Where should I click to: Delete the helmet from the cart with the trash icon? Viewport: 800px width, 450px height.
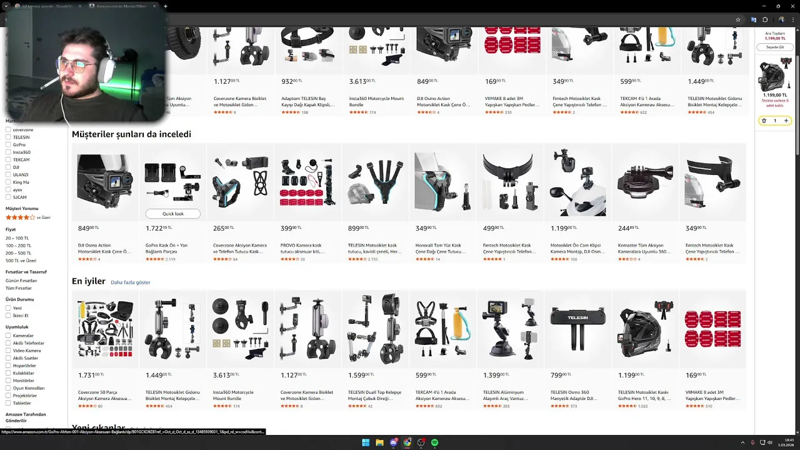coord(764,121)
